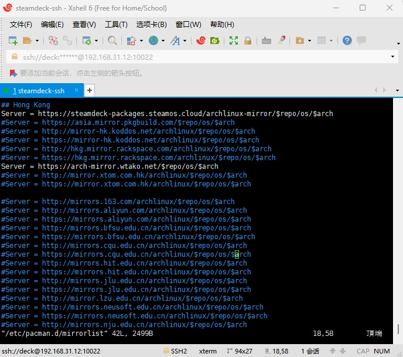Screen dimensions: 403x357
Task: Open the 编辑(E) menu
Action: 52,25
